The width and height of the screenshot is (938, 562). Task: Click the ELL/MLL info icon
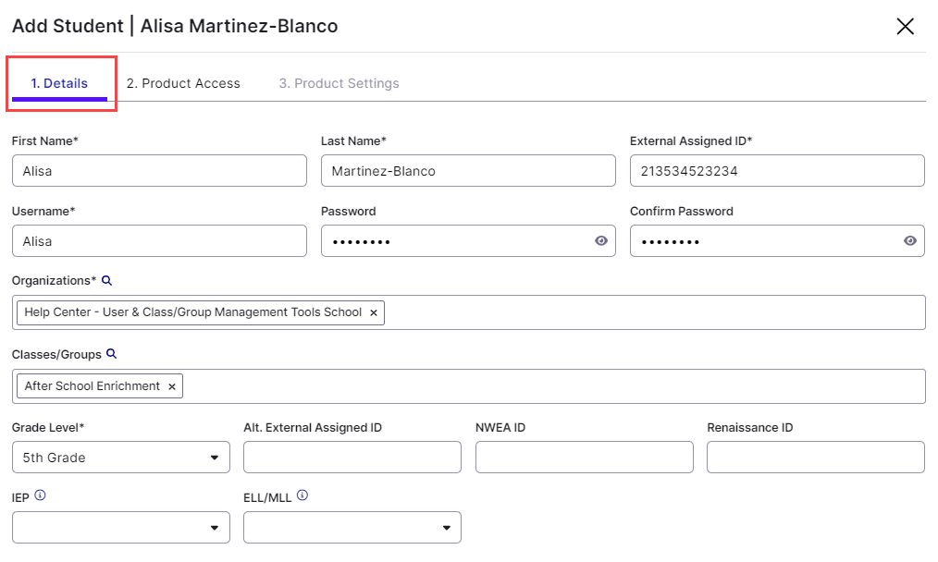coord(302,495)
